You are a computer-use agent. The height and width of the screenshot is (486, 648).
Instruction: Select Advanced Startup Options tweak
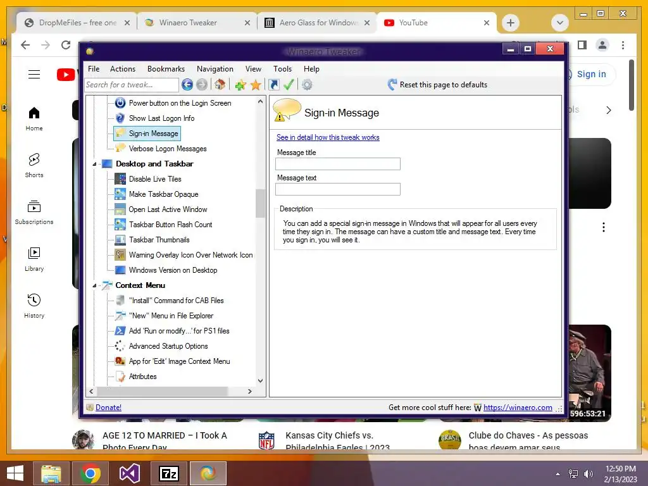point(168,346)
